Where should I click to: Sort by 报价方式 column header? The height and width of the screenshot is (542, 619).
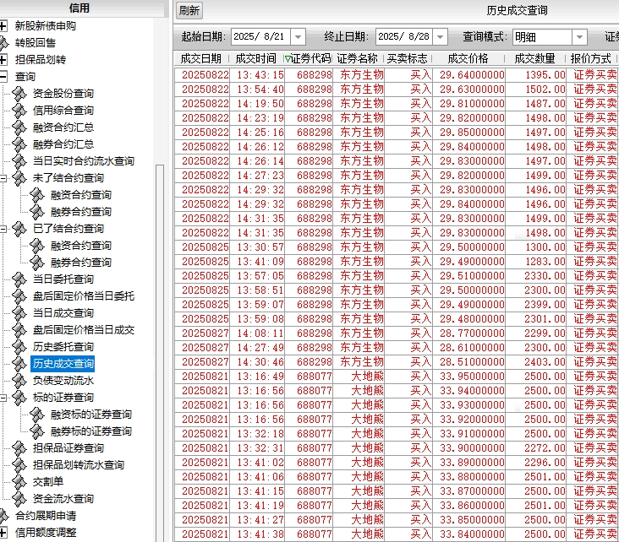click(x=590, y=59)
